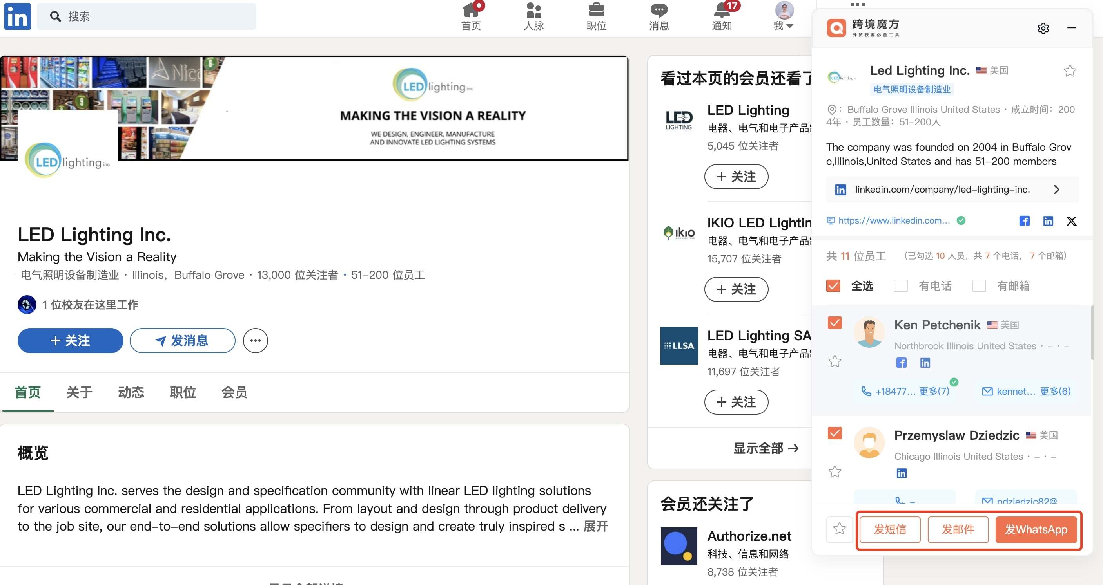Open Ken Petchenik's LinkedIn icon
Screen dimensions: 1103x585
[925, 363]
